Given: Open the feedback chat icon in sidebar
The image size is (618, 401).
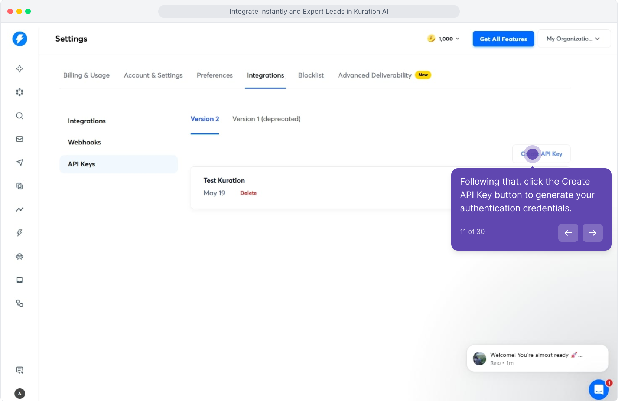Looking at the screenshot, I should click(20, 370).
